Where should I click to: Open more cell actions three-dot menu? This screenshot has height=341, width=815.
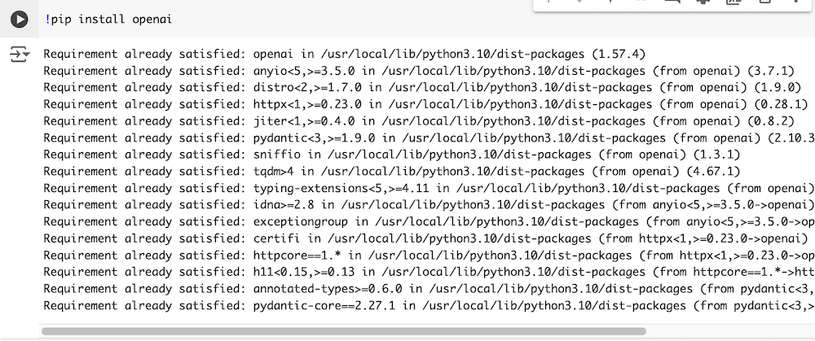pos(795,2)
